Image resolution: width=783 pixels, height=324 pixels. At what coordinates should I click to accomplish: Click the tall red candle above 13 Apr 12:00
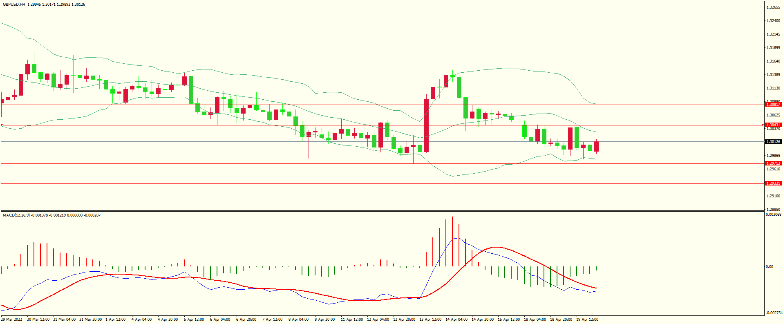[427, 125]
